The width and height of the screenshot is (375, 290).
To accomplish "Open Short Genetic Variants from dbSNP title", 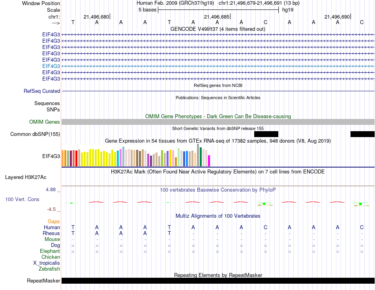I will 218,128.
